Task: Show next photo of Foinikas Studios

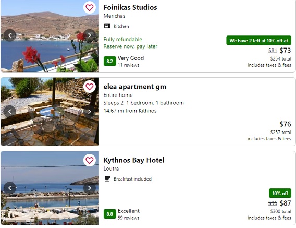Action: point(90,35)
